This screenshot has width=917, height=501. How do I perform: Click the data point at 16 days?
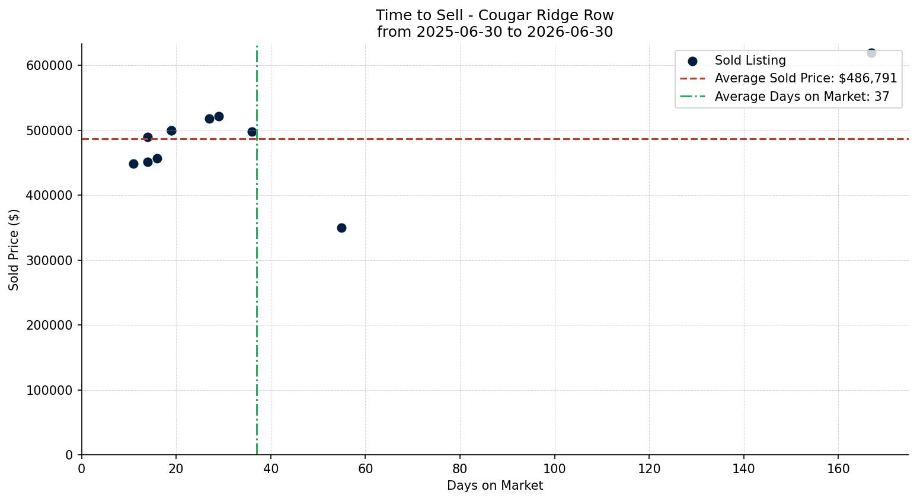click(x=157, y=158)
